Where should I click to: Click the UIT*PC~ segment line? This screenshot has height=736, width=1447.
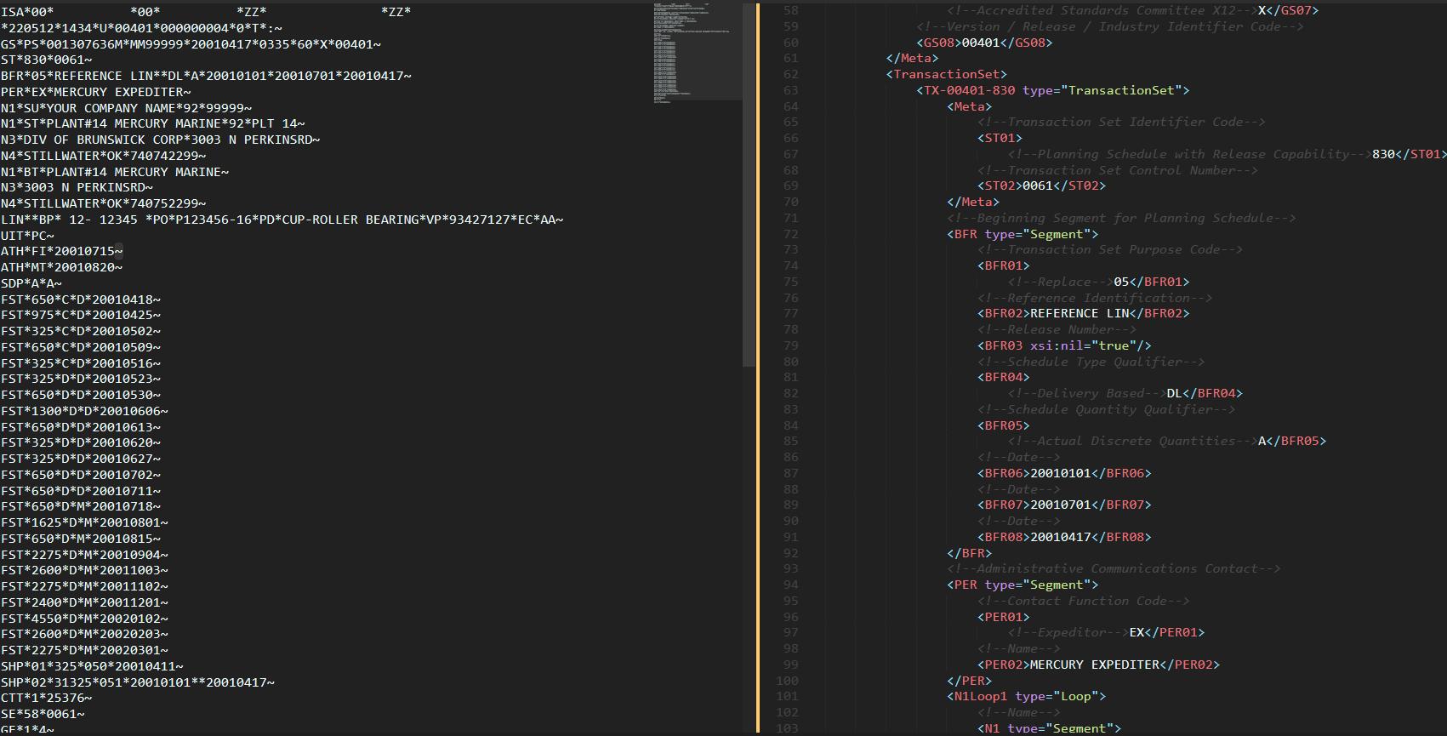27,236
